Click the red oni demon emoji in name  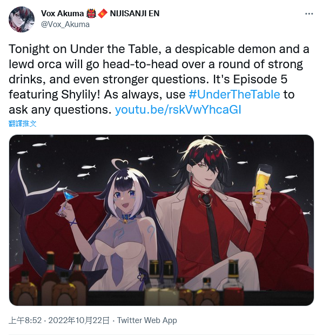91,14
